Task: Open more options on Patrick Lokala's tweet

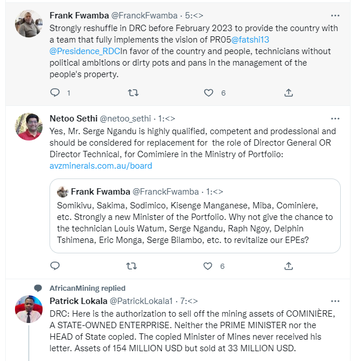Action: coord(335,301)
